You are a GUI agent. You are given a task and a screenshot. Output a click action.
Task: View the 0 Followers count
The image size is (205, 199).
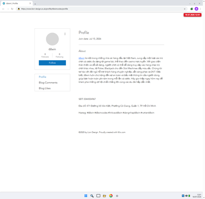pyautogui.click(x=45, y=55)
